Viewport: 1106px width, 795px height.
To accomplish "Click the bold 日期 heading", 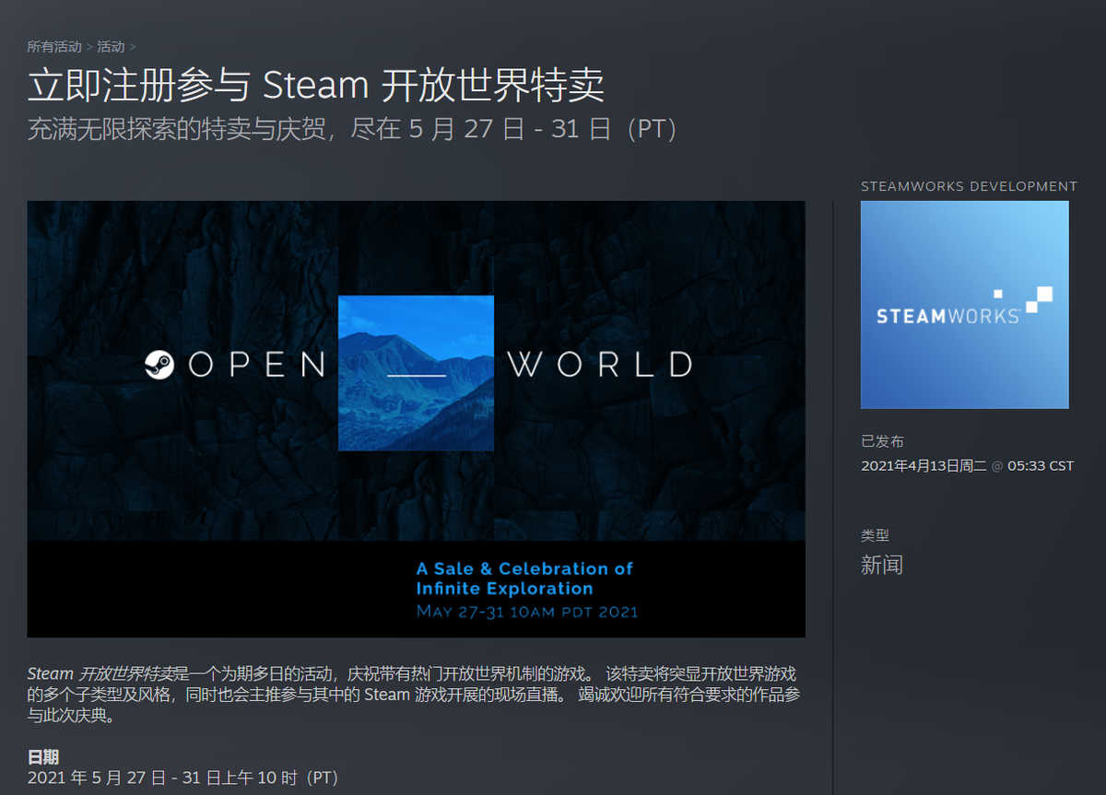I will [43, 757].
